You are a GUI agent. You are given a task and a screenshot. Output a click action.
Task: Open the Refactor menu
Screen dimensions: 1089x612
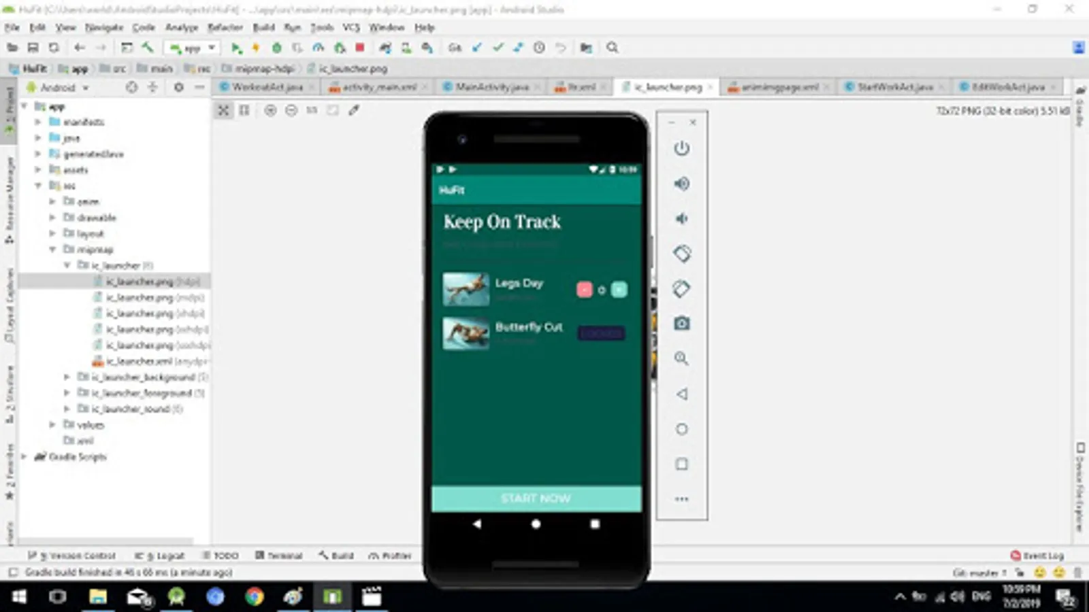pyautogui.click(x=225, y=27)
